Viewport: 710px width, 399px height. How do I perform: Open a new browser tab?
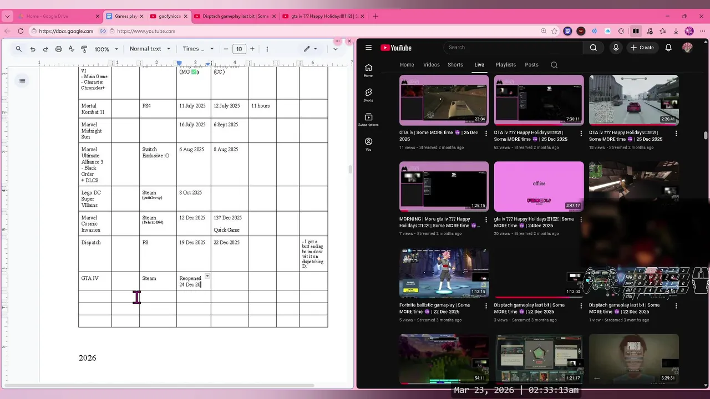tap(376, 16)
